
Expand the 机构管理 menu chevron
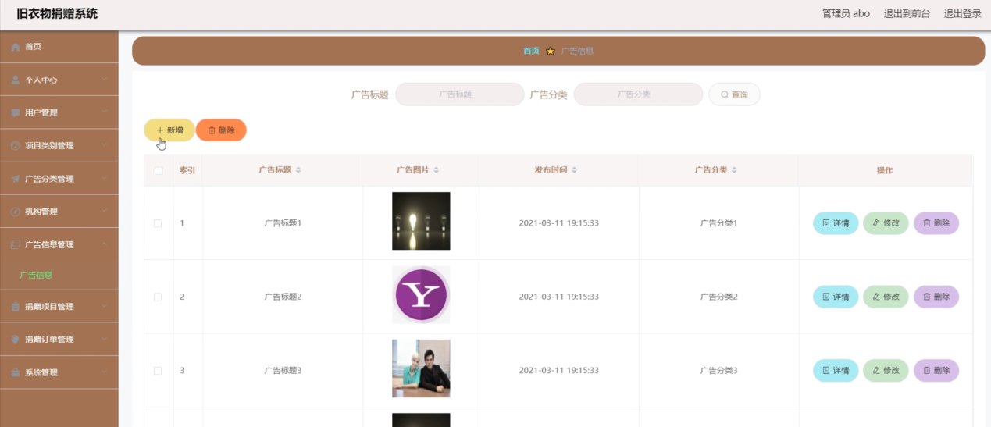[104, 212]
